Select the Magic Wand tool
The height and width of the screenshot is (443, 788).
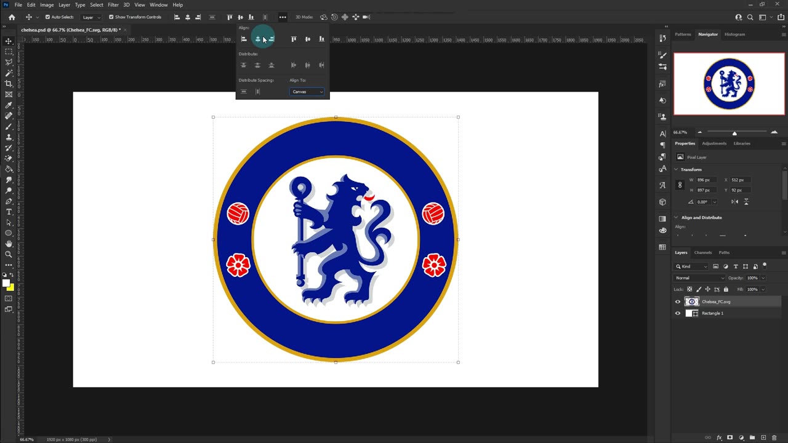click(9, 73)
